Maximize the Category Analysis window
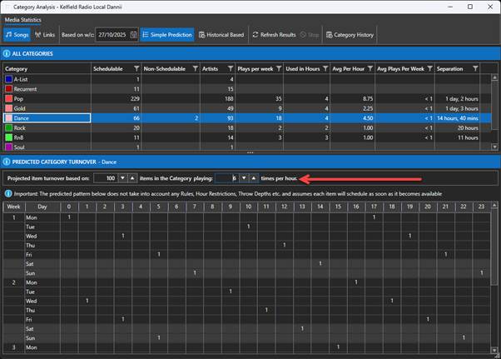 pos(470,7)
